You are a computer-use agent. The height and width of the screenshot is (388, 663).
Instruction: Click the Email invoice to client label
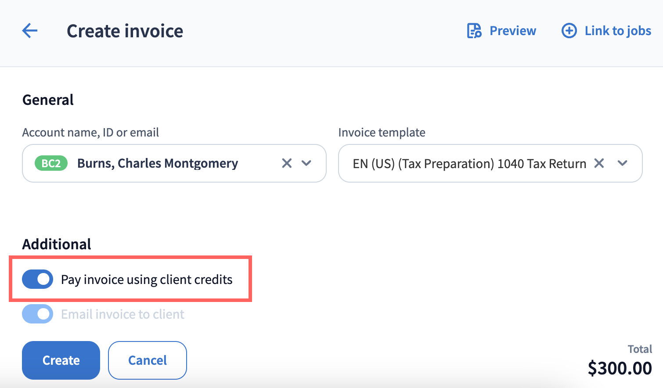point(123,314)
